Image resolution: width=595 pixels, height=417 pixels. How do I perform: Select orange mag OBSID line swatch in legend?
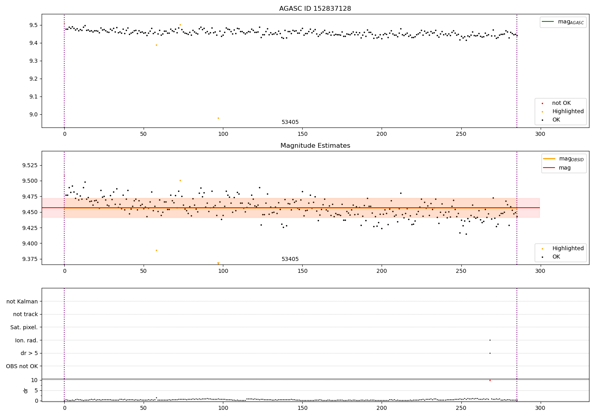click(549, 158)
